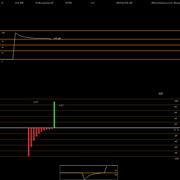The height and width of the screenshot is (180, 180).
Task: Click the -60 MR axis label
Action: tap(176, 147)
